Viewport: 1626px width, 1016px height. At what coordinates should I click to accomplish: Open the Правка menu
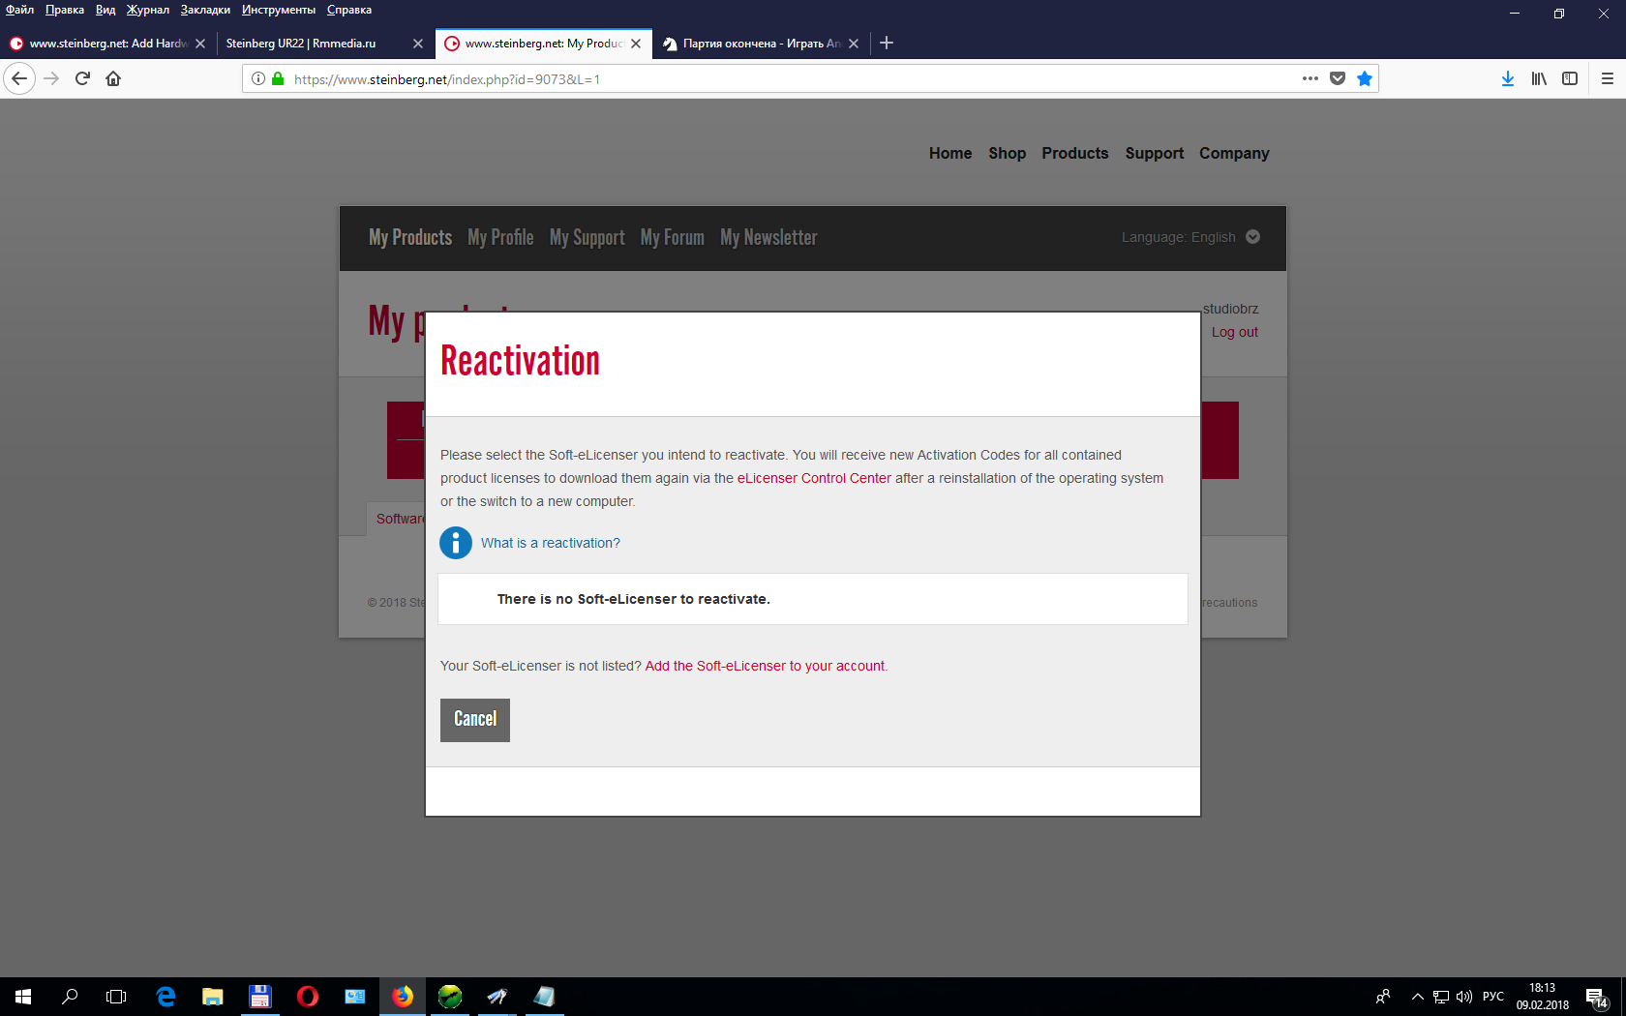[x=64, y=10]
